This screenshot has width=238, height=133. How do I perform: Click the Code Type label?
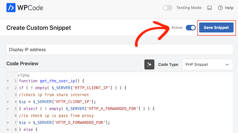click(x=168, y=64)
